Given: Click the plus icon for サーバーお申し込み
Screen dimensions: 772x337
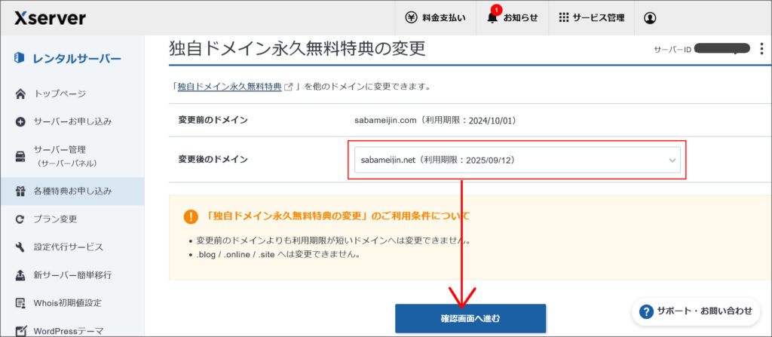Looking at the screenshot, I should (20, 121).
